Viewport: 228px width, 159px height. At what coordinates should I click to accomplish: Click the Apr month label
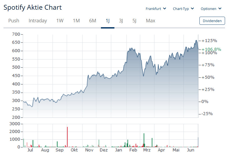[x=161, y=150]
